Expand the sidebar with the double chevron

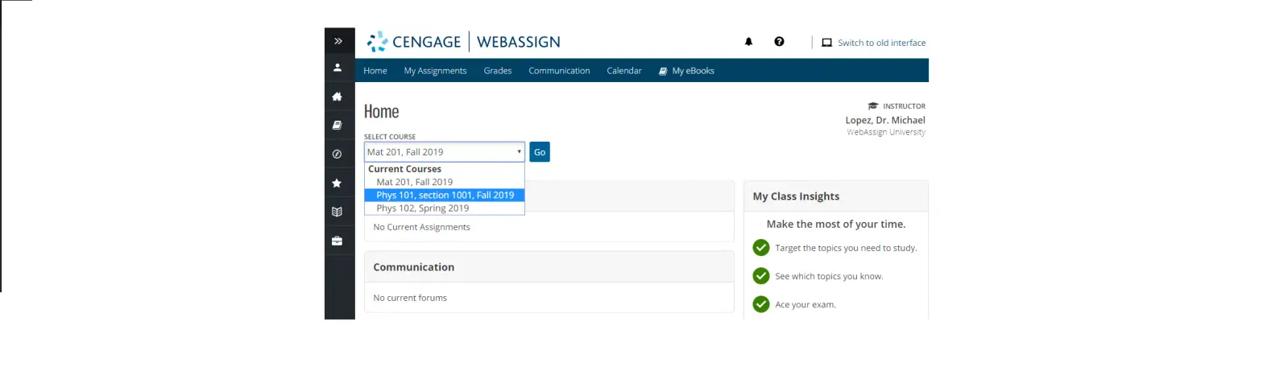338,41
